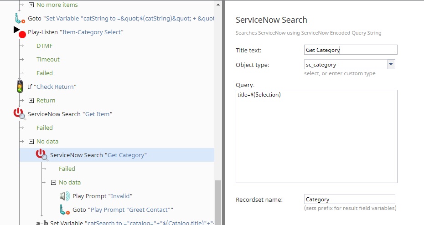Click the traffic light icon for If Check Return
Screen dimensions: 424x225
20,87
